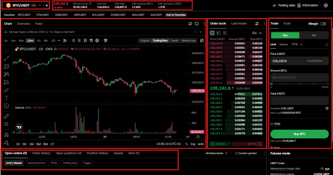Show both bids and asks in order book
Viewport: 333px width, 175px height.
coord(212,33)
